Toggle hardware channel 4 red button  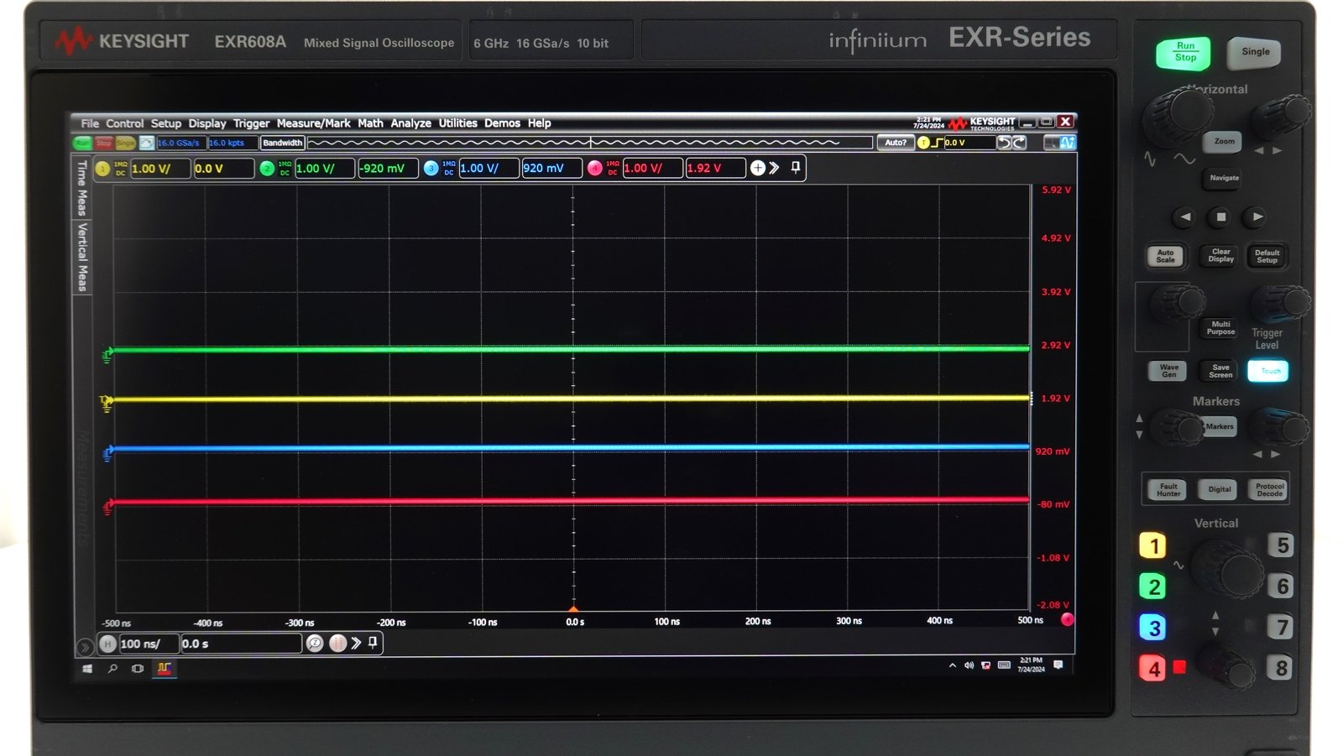click(x=1153, y=669)
